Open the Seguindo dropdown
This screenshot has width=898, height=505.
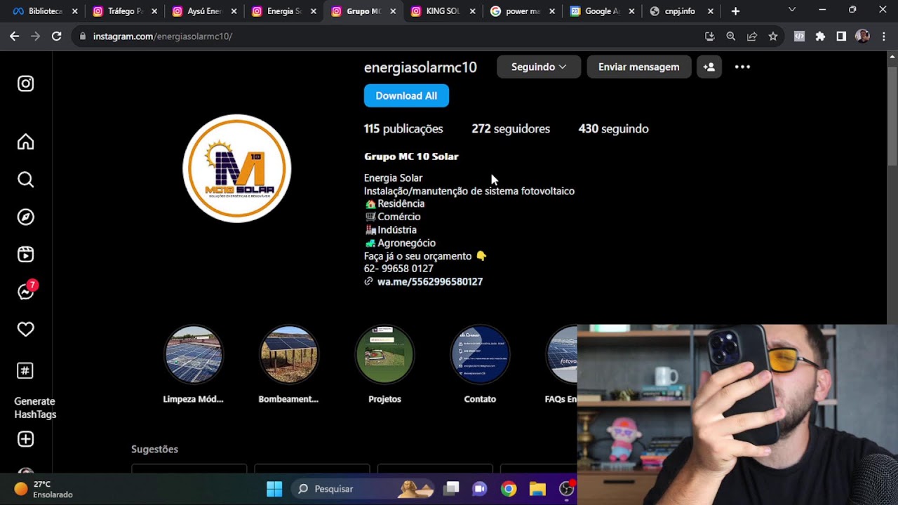click(x=539, y=67)
